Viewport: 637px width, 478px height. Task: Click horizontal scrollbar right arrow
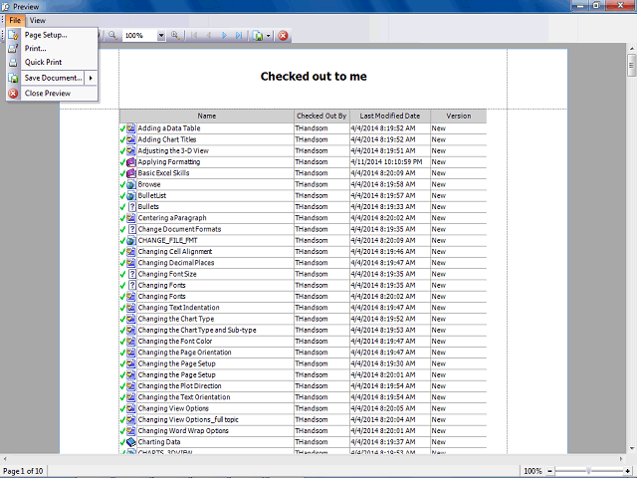pyautogui.click(x=621, y=459)
